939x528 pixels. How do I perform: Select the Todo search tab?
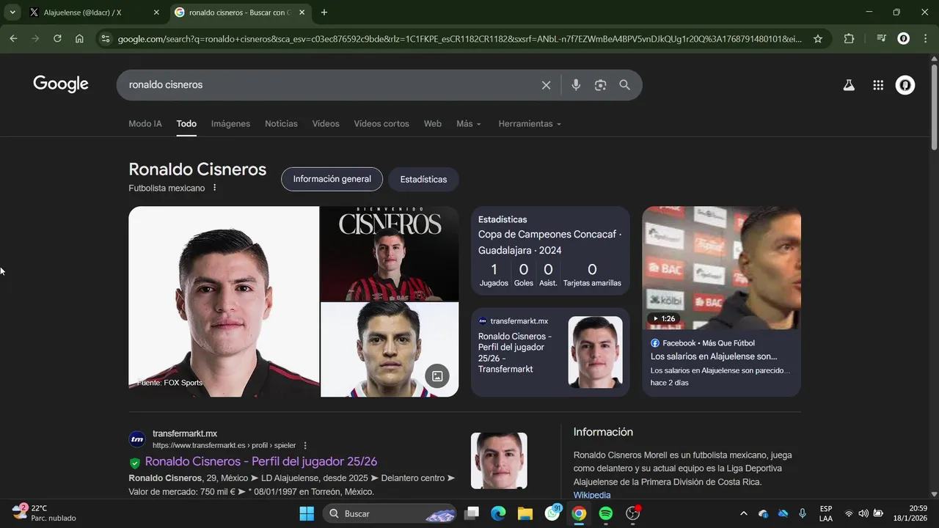(x=186, y=124)
